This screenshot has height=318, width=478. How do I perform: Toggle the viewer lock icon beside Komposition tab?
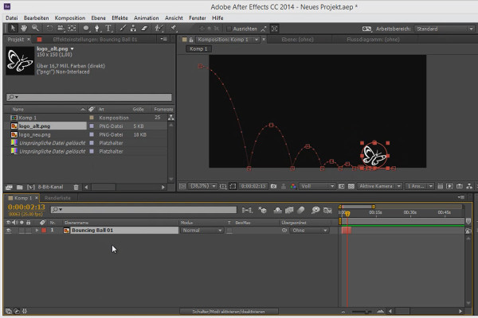[191, 40]
